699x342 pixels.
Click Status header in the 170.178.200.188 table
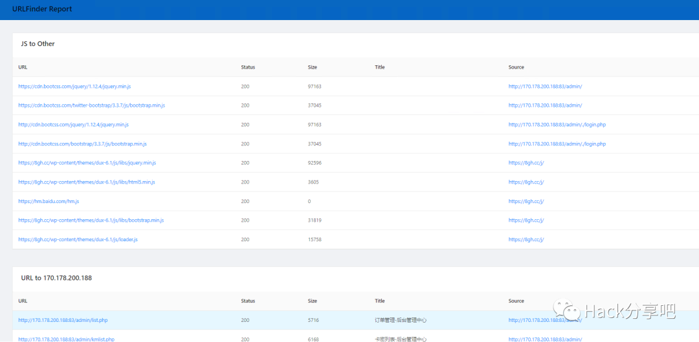pos(248,301)
